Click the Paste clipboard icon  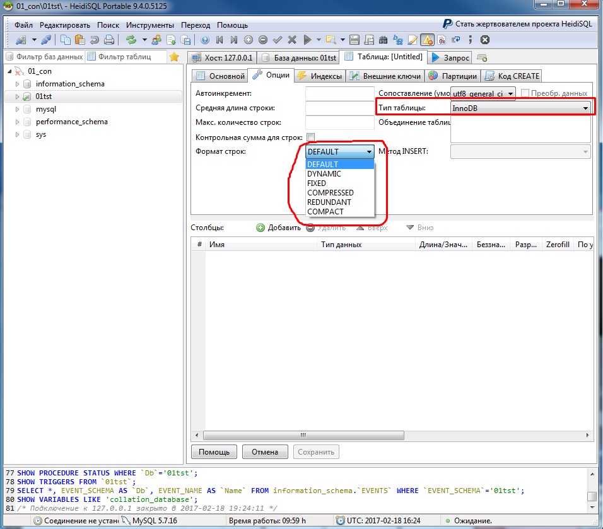pos(79,40)
